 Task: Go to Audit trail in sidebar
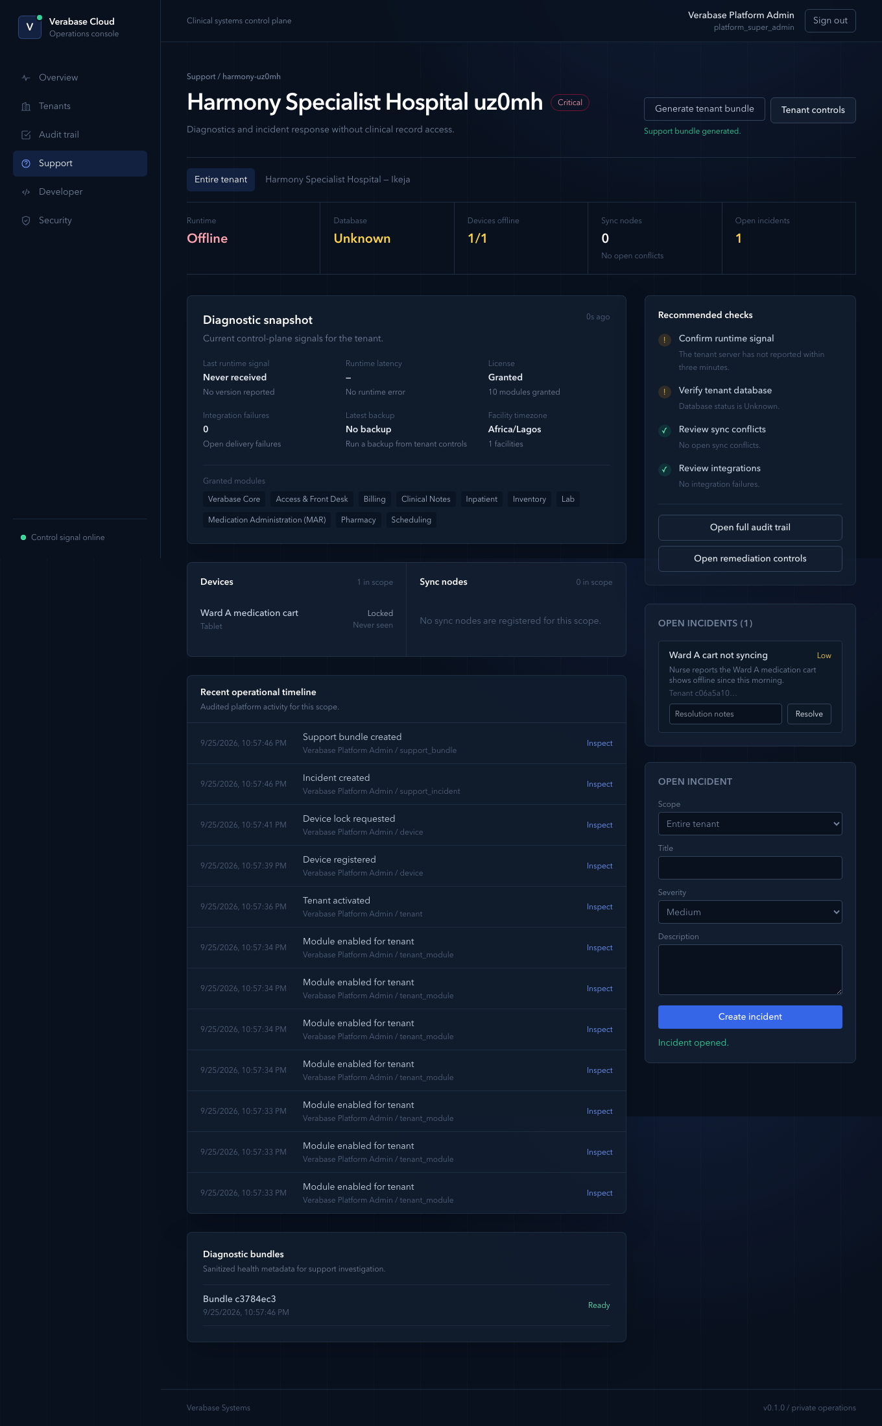80,135
